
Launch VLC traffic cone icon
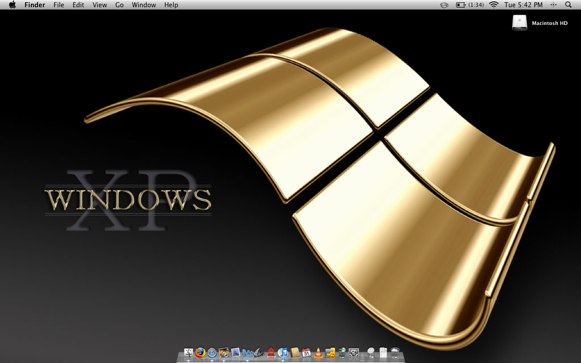click(318, 353)
